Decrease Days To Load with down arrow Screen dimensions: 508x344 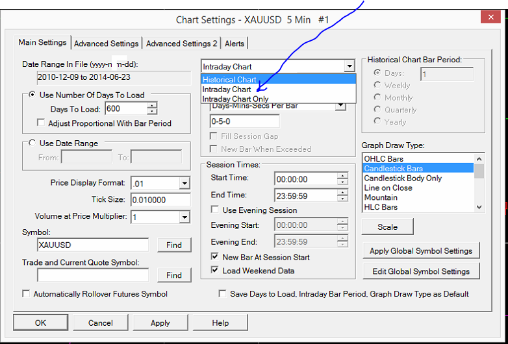click(151, 112)
